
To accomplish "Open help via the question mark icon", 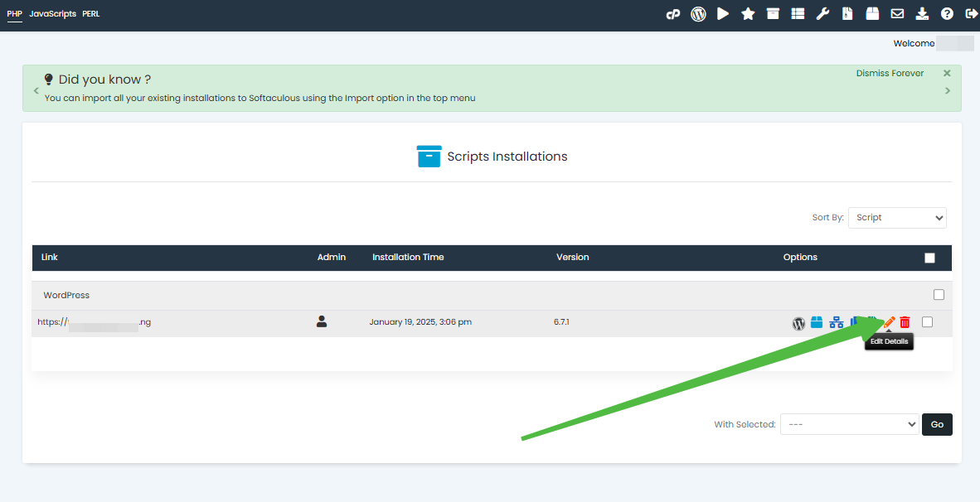I will 948,14.
